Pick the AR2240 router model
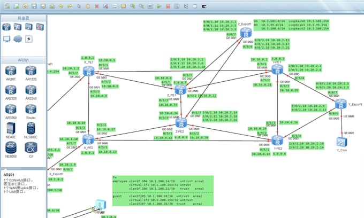Viewport: 364px width, 218px height. click(31, 92)
